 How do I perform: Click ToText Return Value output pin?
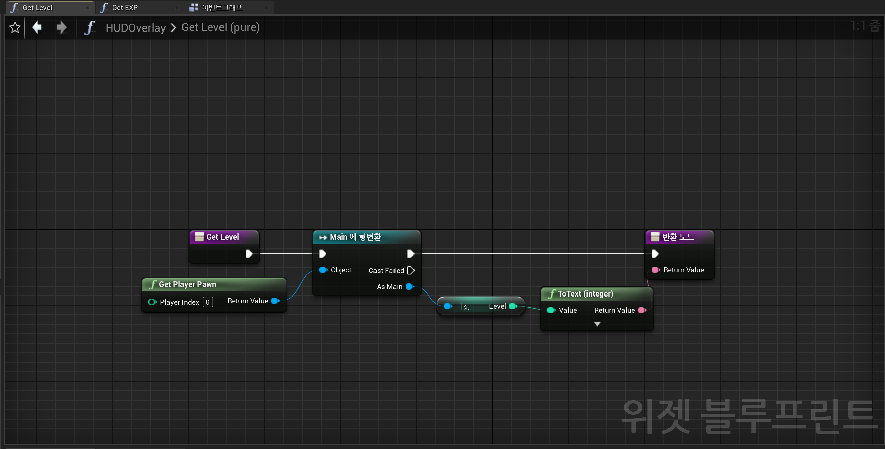pos(642,310)
